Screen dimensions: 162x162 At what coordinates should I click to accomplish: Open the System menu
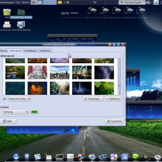pyautogui.click(x=26, y=2)
